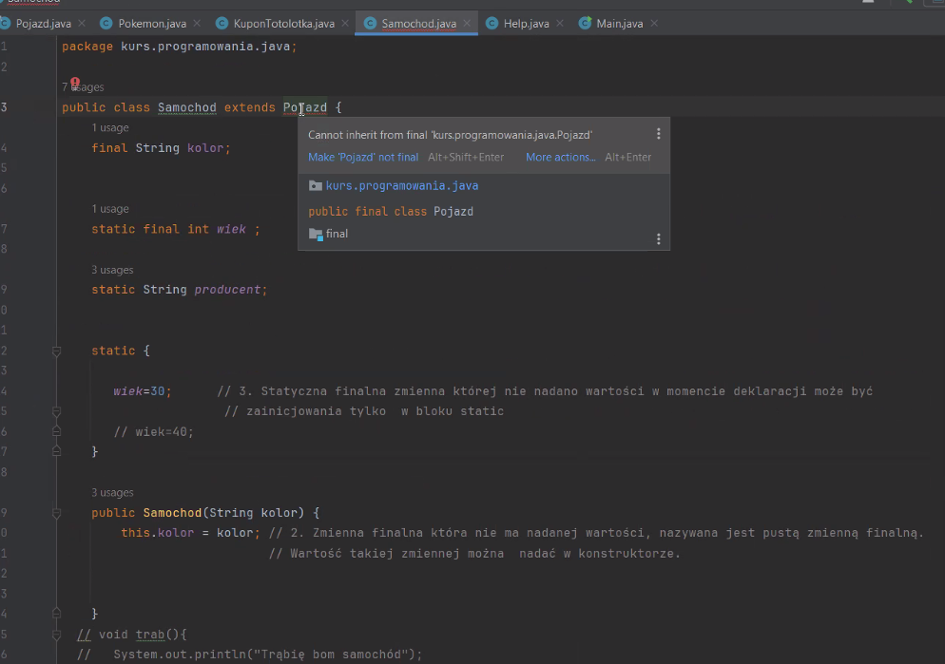The height and width of the screenshot is (664, 945).
Task: Close the Pojazd.java tab
Action: point(81,23)
